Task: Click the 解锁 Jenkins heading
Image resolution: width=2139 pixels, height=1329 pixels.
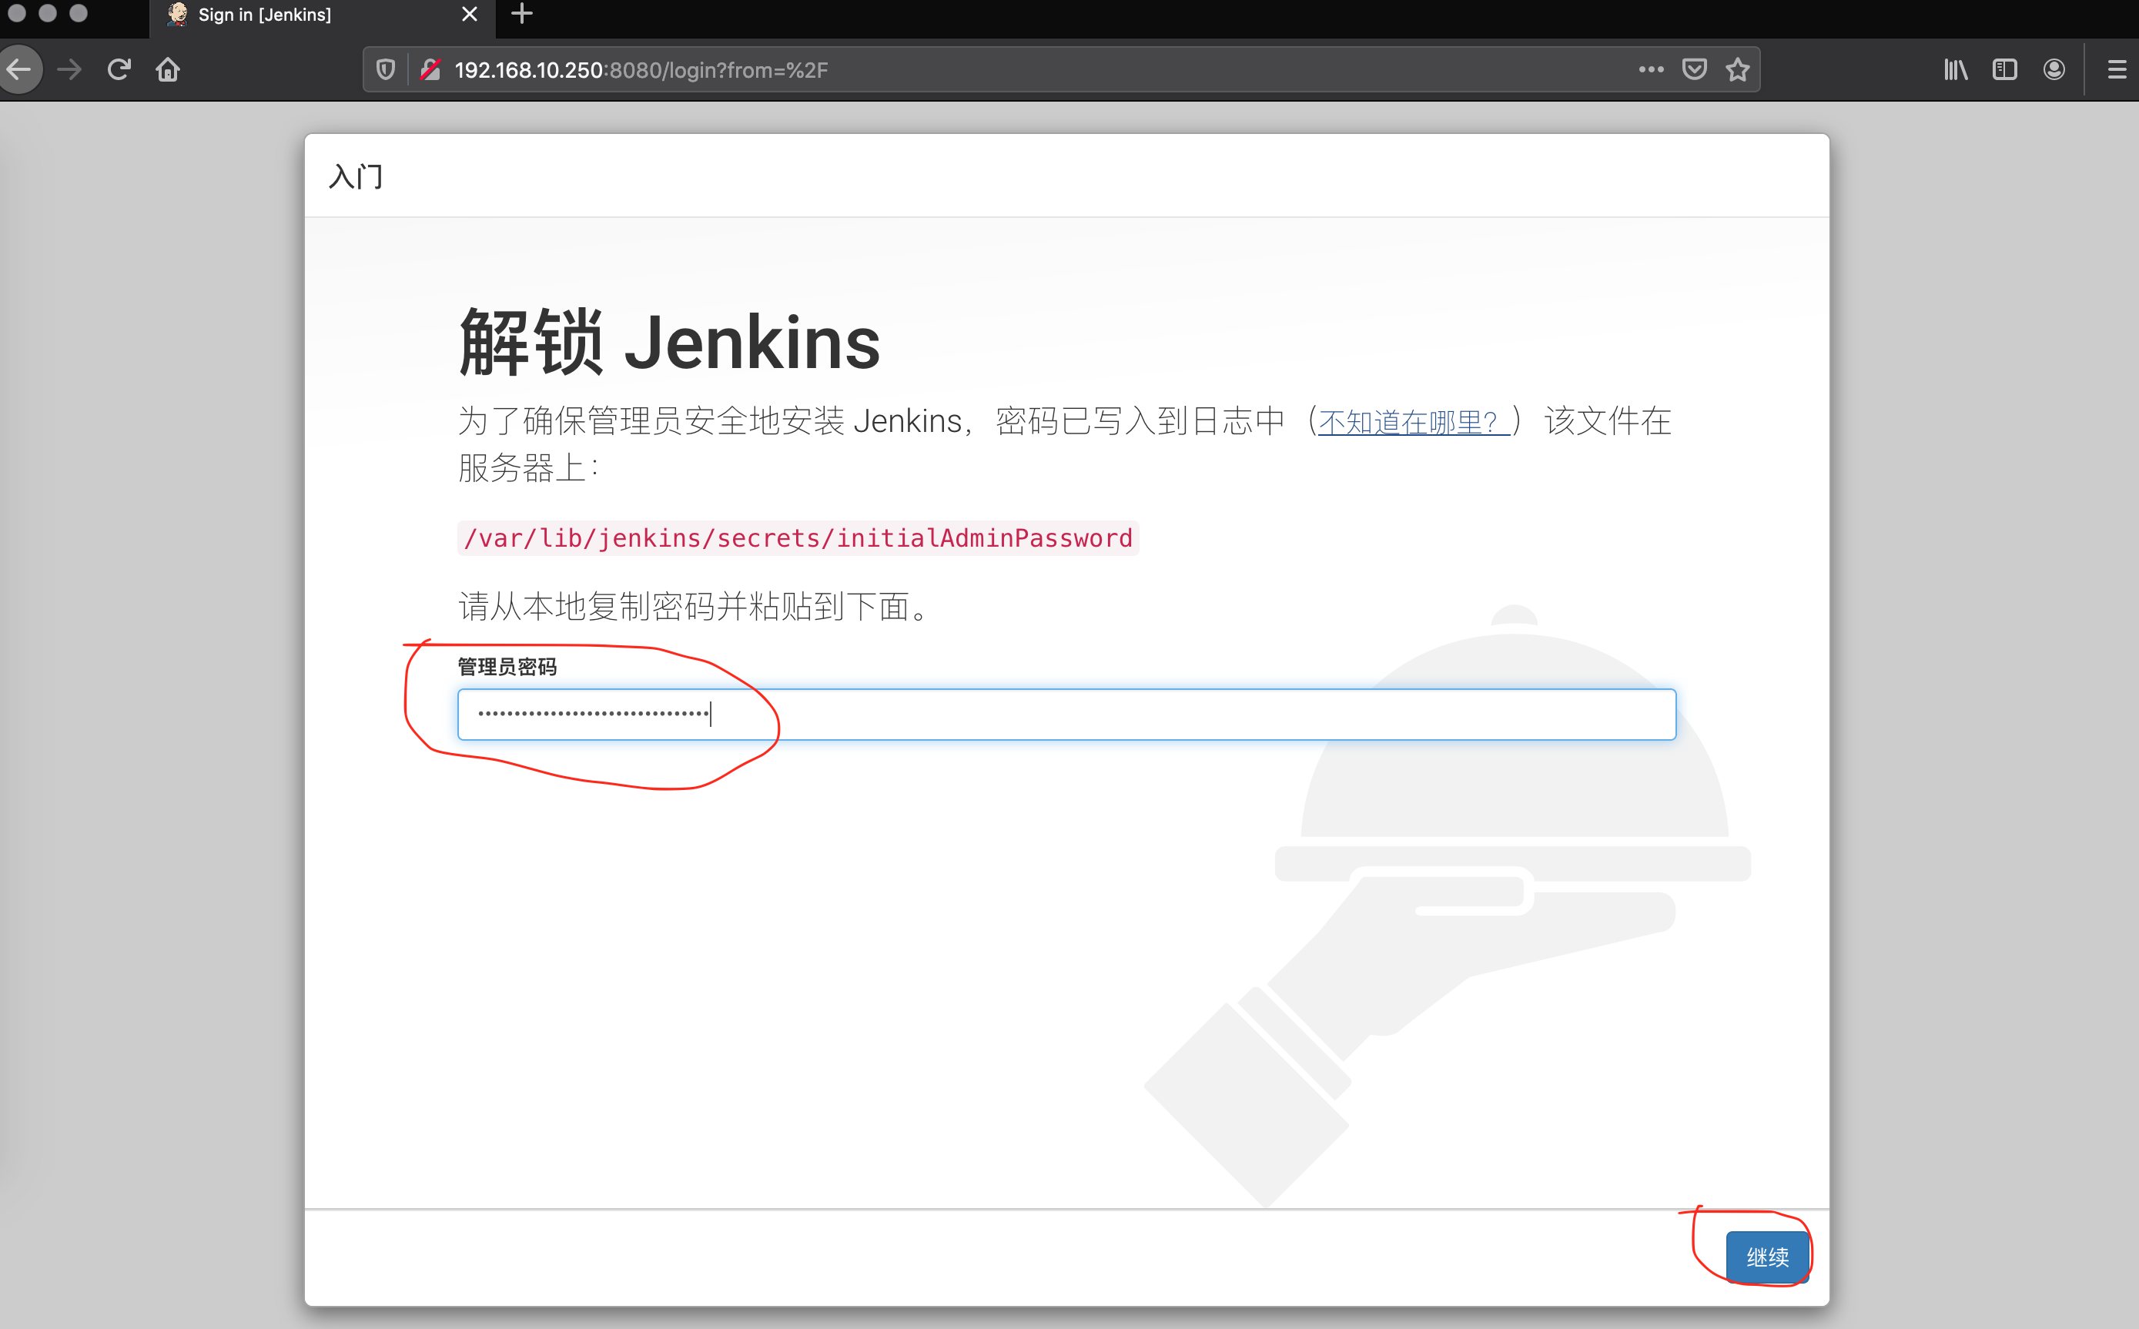Action: (x=670, y=343)
